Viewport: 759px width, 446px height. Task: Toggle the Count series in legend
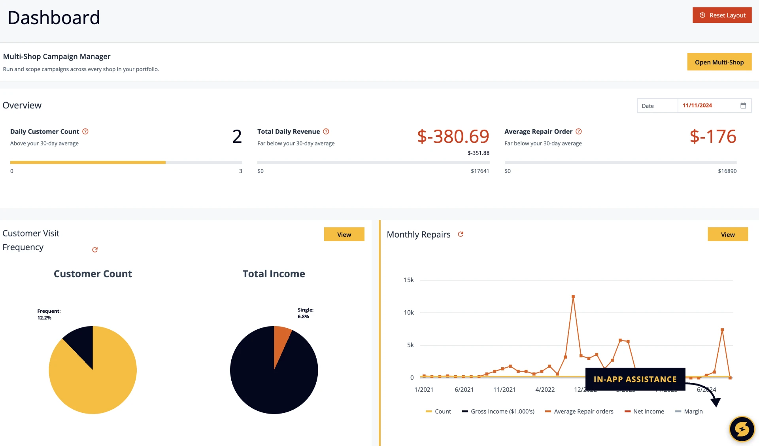pos(438,411)
